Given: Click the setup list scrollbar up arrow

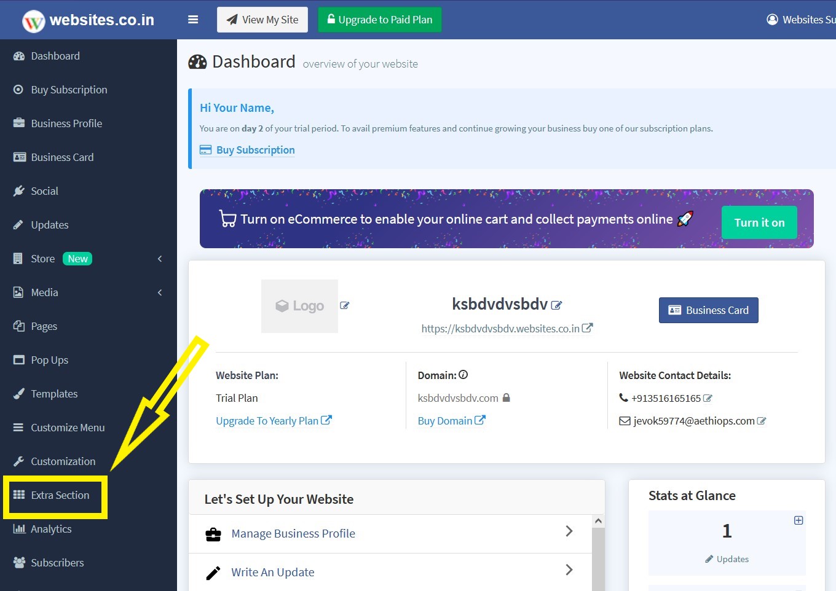Looking at the screenshot, I should pyautogui.click(x=598, y=521).
